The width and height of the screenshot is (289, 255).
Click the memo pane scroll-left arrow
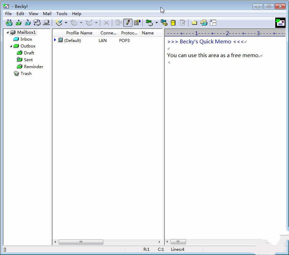tap(167, 242)
